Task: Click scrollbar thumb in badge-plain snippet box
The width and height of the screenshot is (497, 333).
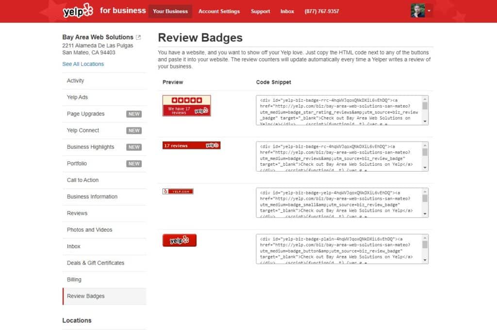Action: [x=425, y=245]
